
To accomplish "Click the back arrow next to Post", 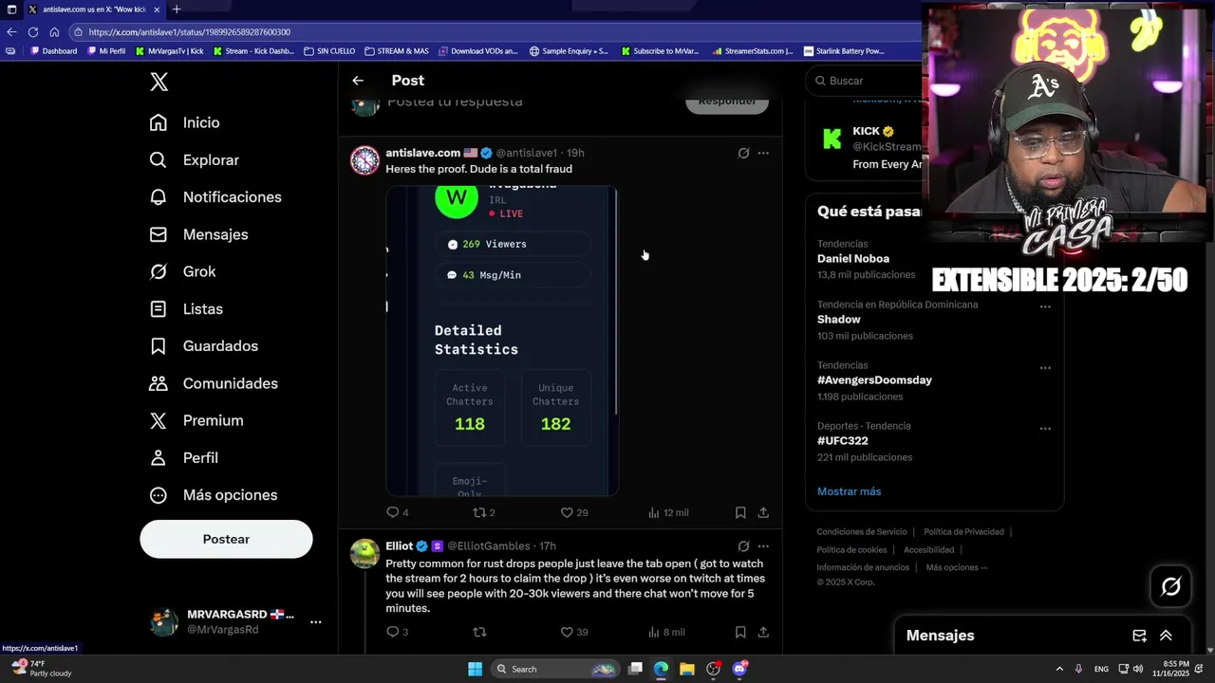I will [x=358, y=81].
